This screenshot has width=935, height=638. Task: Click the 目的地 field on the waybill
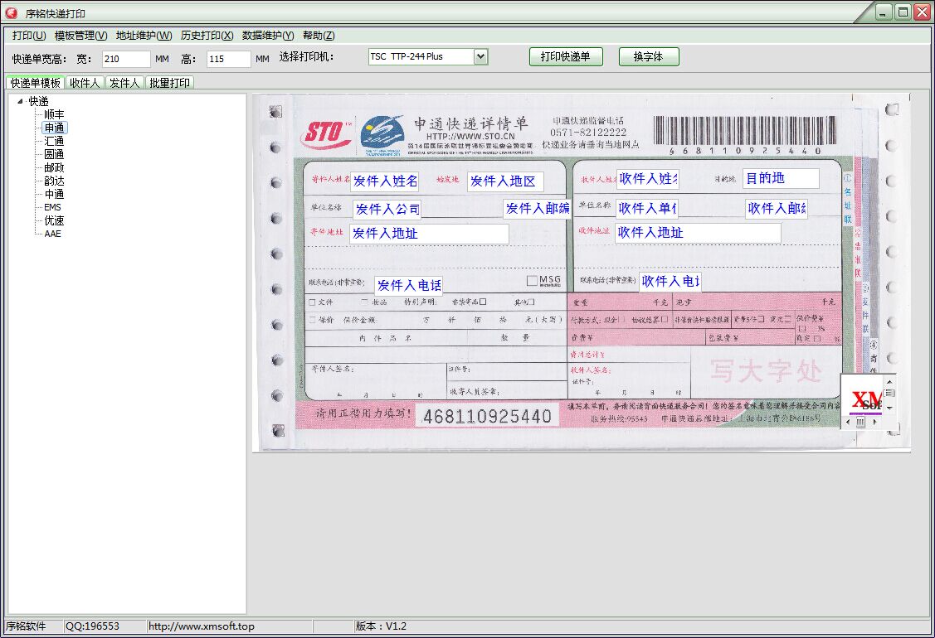tap(782, 178)
